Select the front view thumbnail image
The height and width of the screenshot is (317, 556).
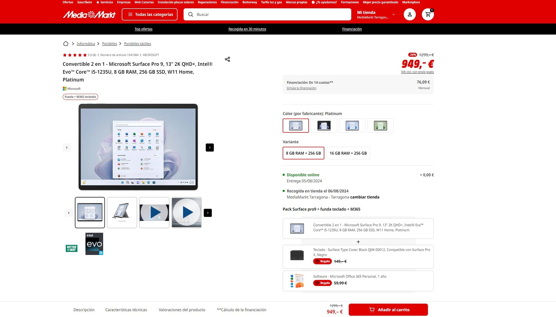(90, 212)
